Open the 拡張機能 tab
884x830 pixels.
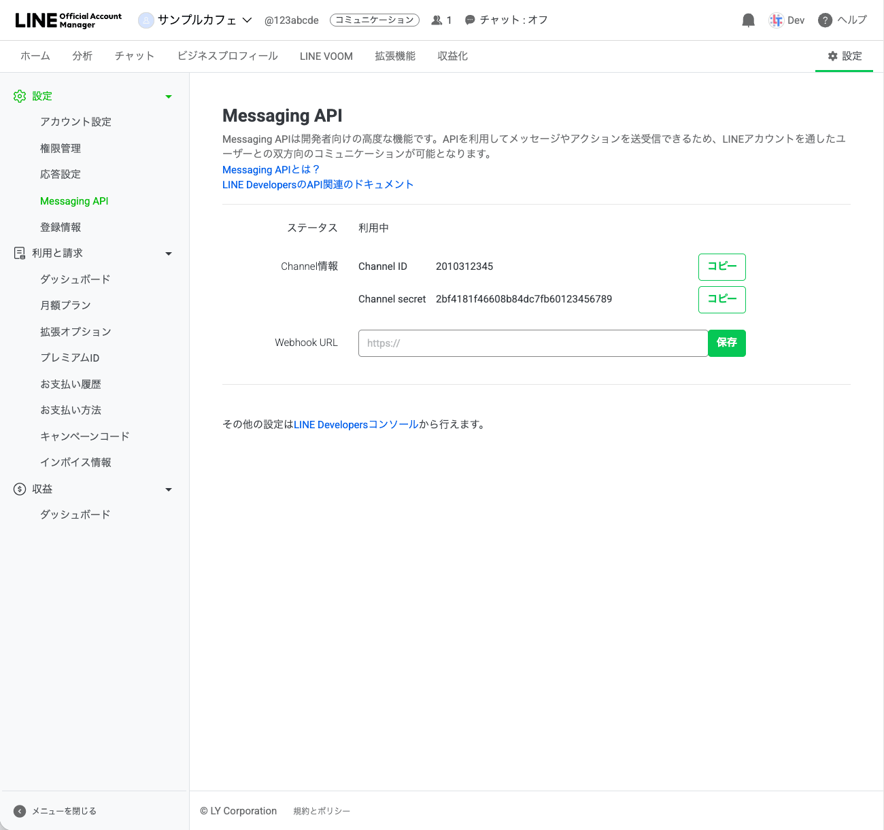(395, 56)
